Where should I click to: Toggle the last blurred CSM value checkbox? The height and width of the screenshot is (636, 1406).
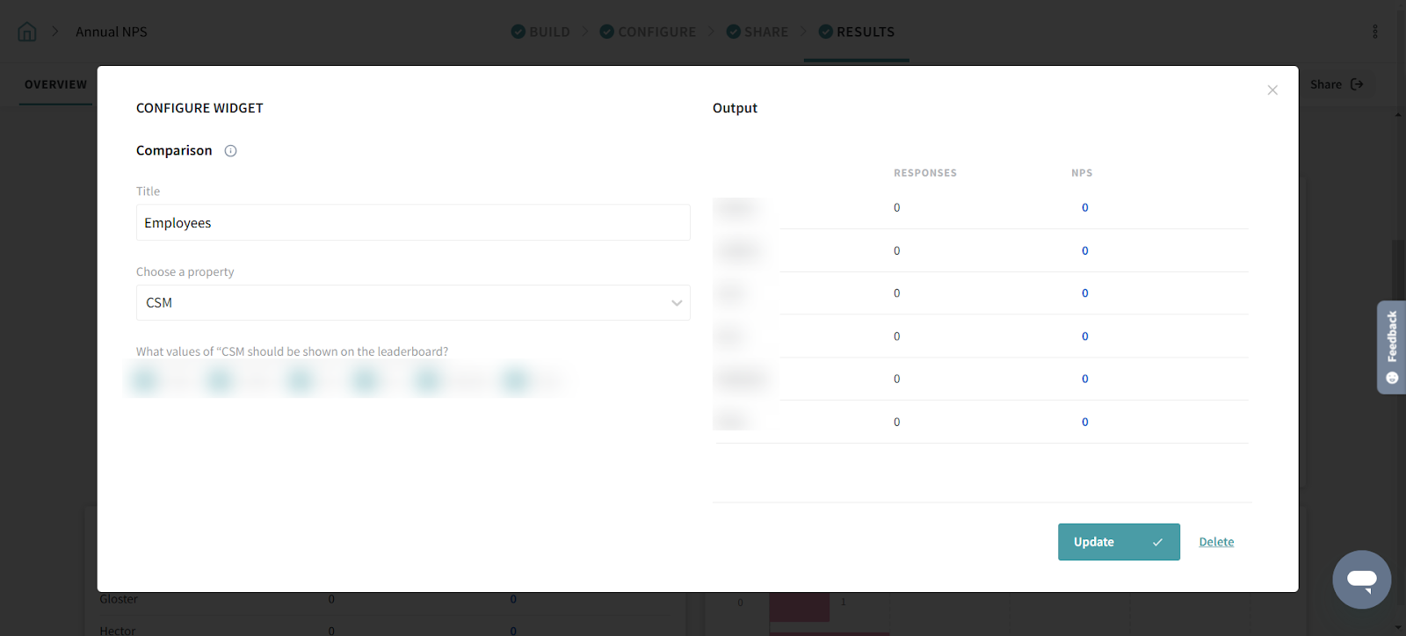point(516,380)
